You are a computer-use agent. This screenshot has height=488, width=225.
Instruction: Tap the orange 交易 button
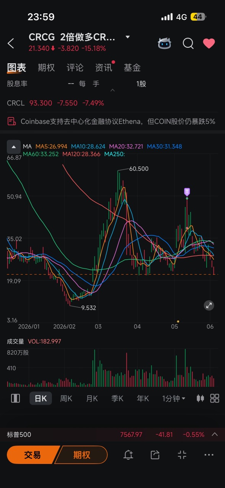tap(32, 455)
